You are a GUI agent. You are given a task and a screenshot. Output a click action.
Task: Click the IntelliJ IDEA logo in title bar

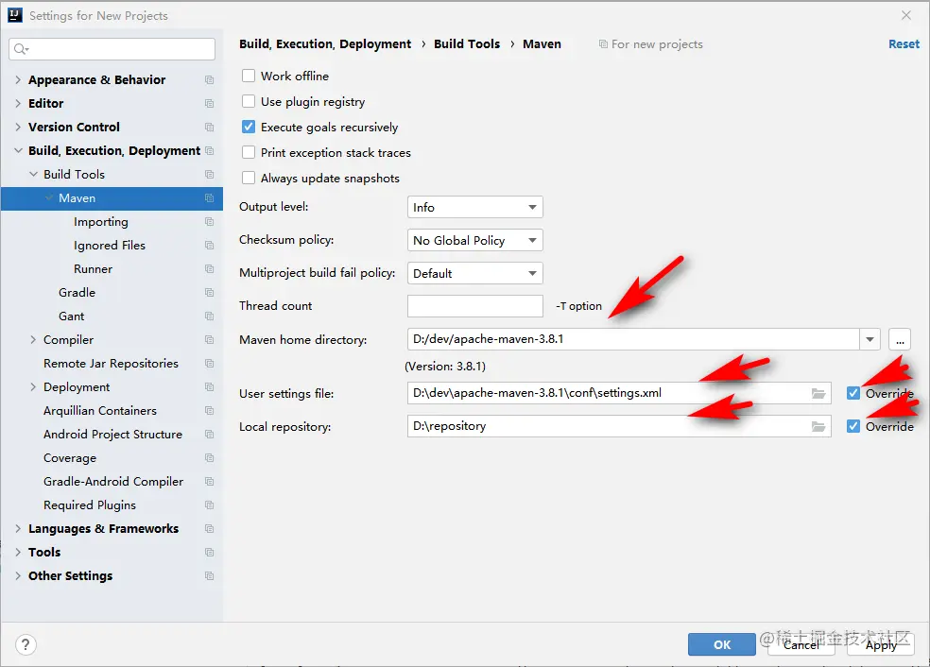pos(15,15)
